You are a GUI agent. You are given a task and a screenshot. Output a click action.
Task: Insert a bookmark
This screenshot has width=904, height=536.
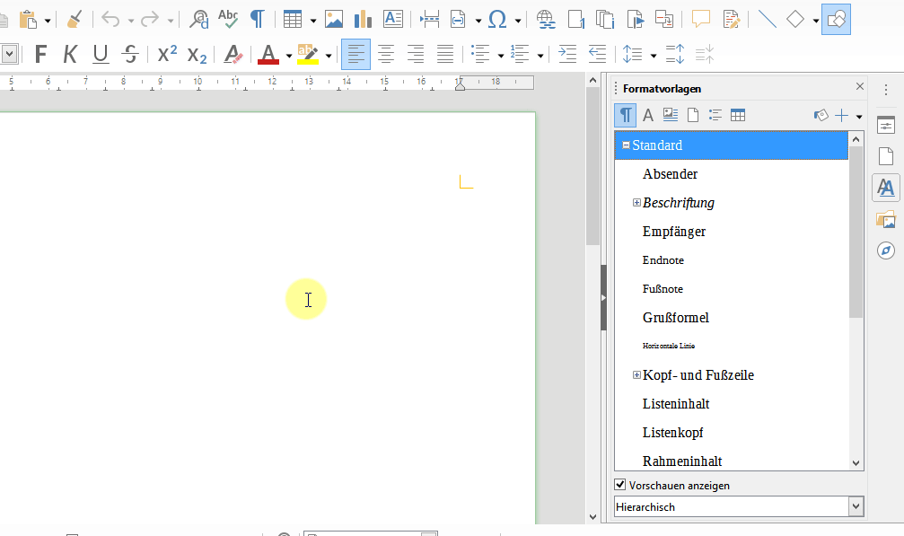635,20
